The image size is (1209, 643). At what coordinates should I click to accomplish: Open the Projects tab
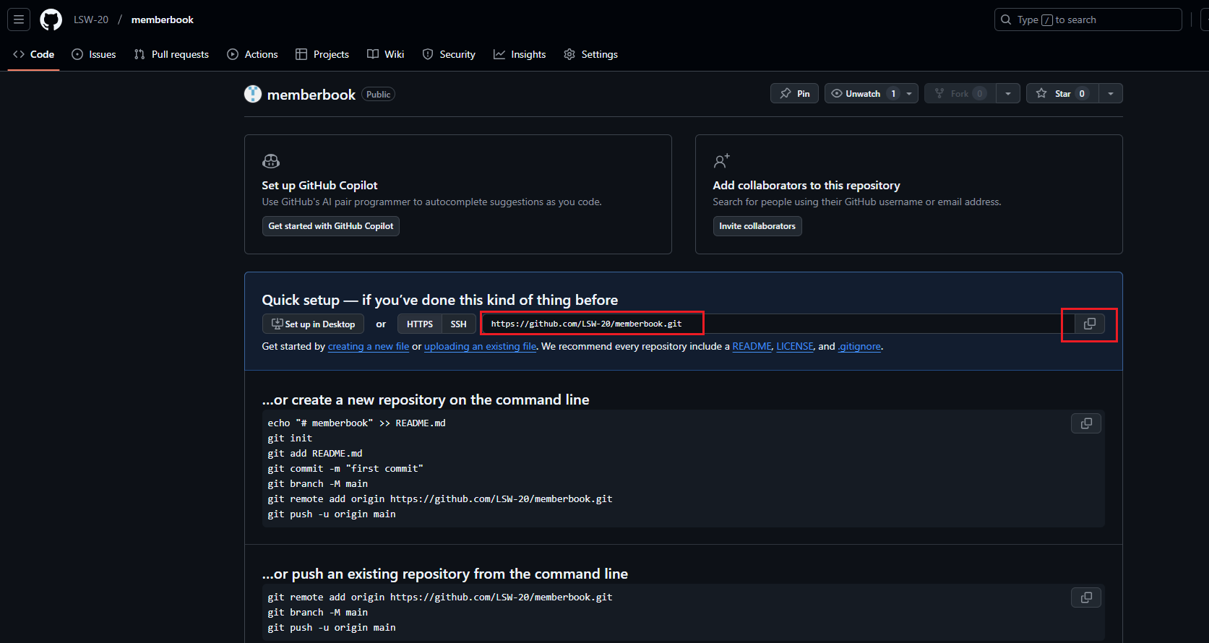click(x=322, y=54)
